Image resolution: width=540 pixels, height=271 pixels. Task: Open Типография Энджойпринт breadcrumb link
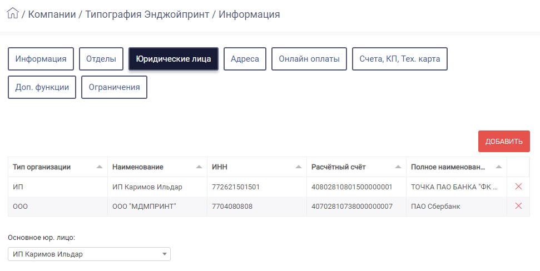click(x=147, y=14)
